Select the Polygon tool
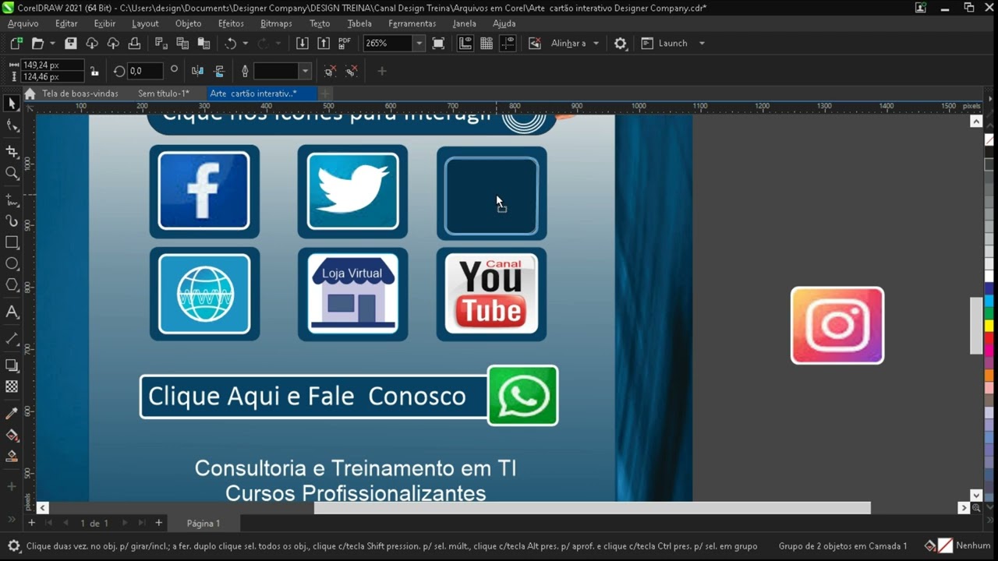This screenshot has width=998, height=561. tap(12, 285)
